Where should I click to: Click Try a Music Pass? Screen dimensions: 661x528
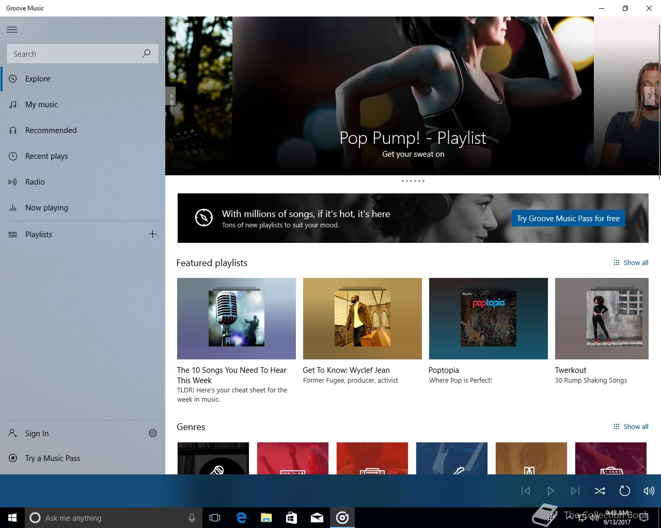pos(83,458)
